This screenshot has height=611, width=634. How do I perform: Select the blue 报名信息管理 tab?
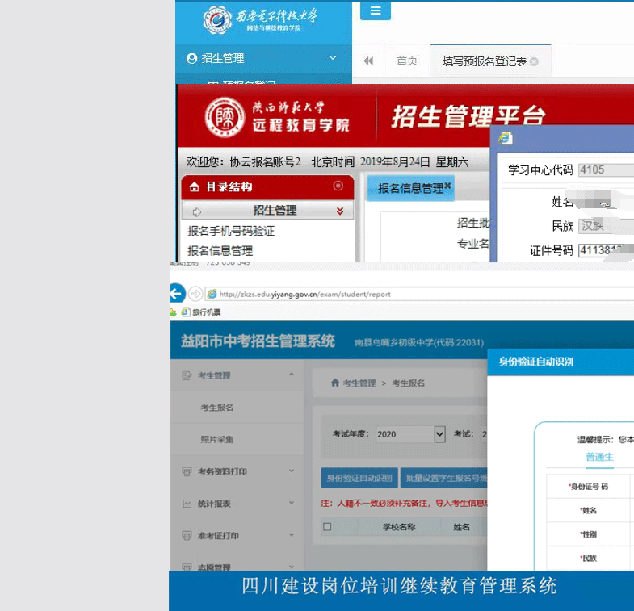point(410,188)
